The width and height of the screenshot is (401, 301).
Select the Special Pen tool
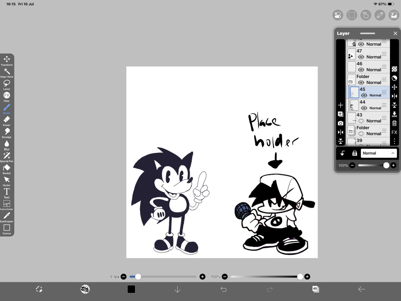(7, 157)
